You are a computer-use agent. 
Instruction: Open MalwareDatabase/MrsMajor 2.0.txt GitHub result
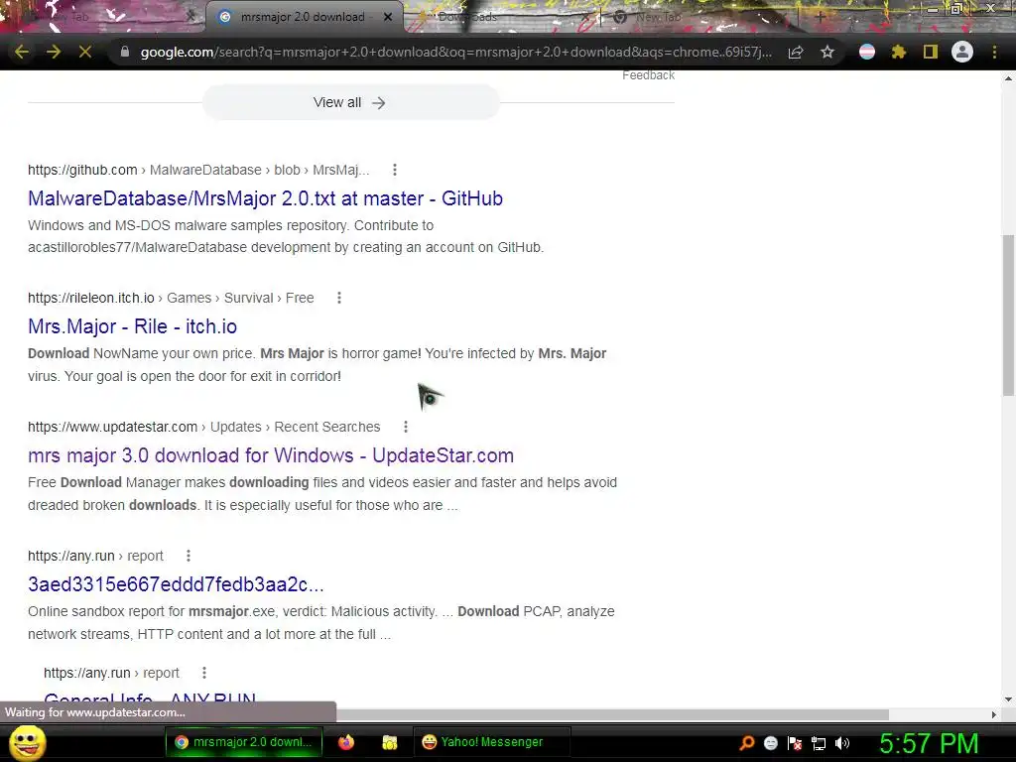click(265, 198)
